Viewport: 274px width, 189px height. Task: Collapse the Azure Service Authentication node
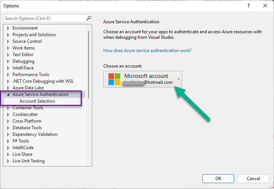[x=8, y=94]
